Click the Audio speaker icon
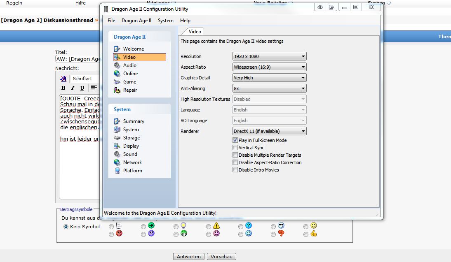Image resolution: width=451 pixels, height=262 pixels. [x=117, y=65]
